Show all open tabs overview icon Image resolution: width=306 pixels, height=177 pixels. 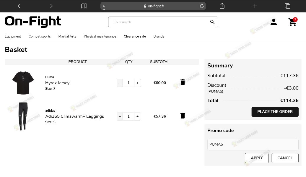[x=287, y=6]
